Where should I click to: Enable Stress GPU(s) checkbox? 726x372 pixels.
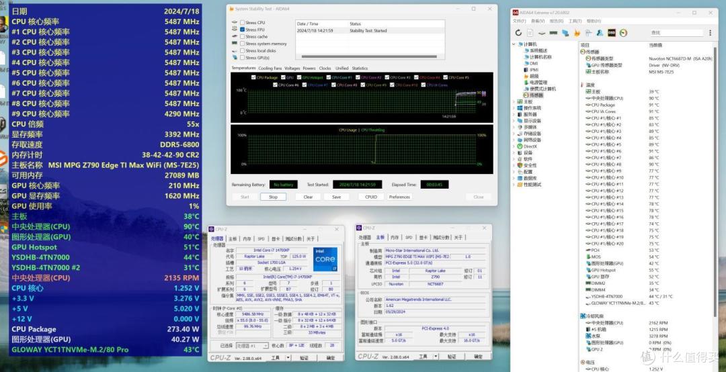242,57
